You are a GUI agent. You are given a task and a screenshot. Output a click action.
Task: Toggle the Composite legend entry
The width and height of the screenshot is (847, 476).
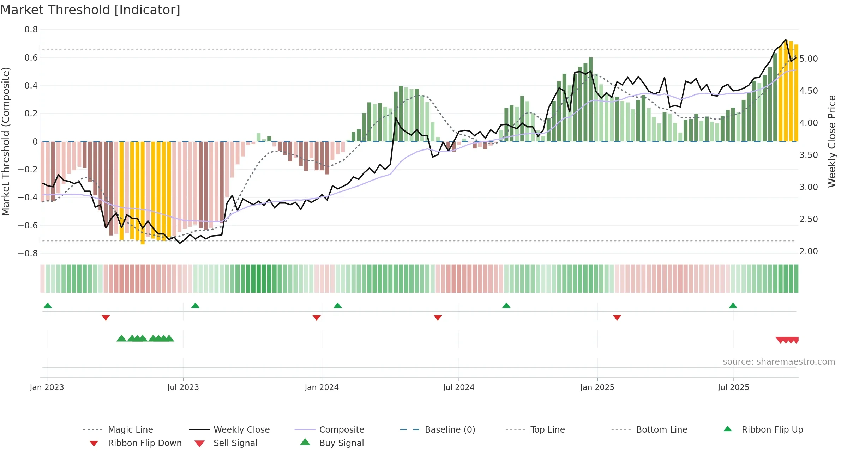(x=329, y=429)
